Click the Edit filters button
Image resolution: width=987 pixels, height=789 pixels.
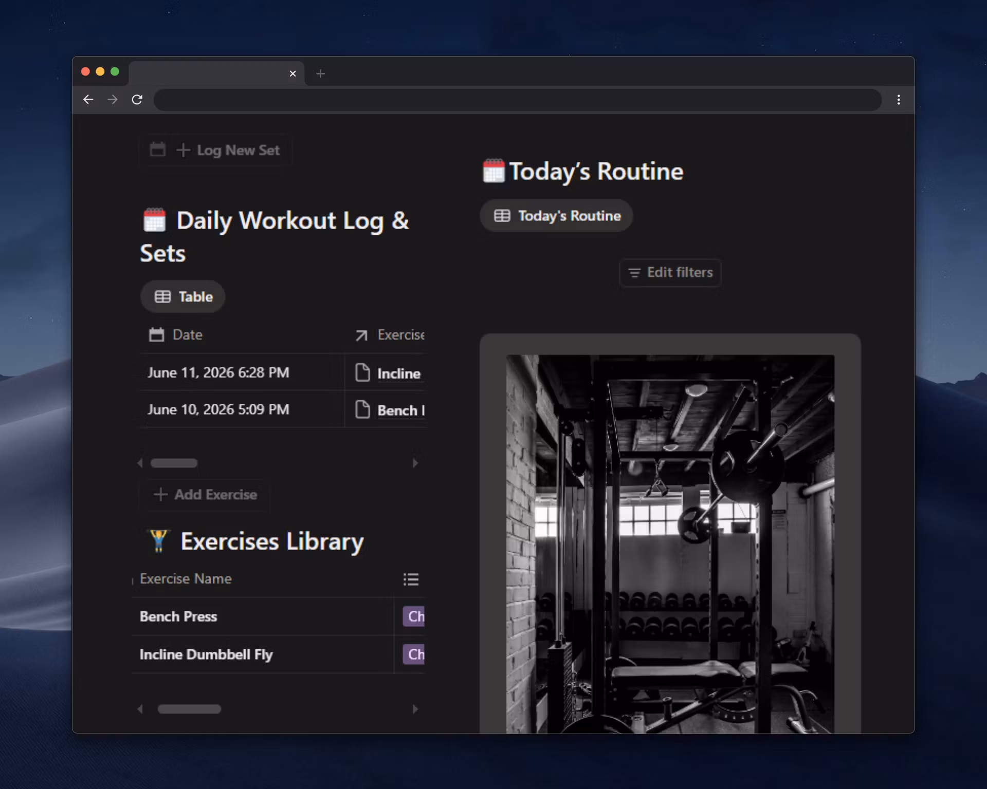pos(670,273)
